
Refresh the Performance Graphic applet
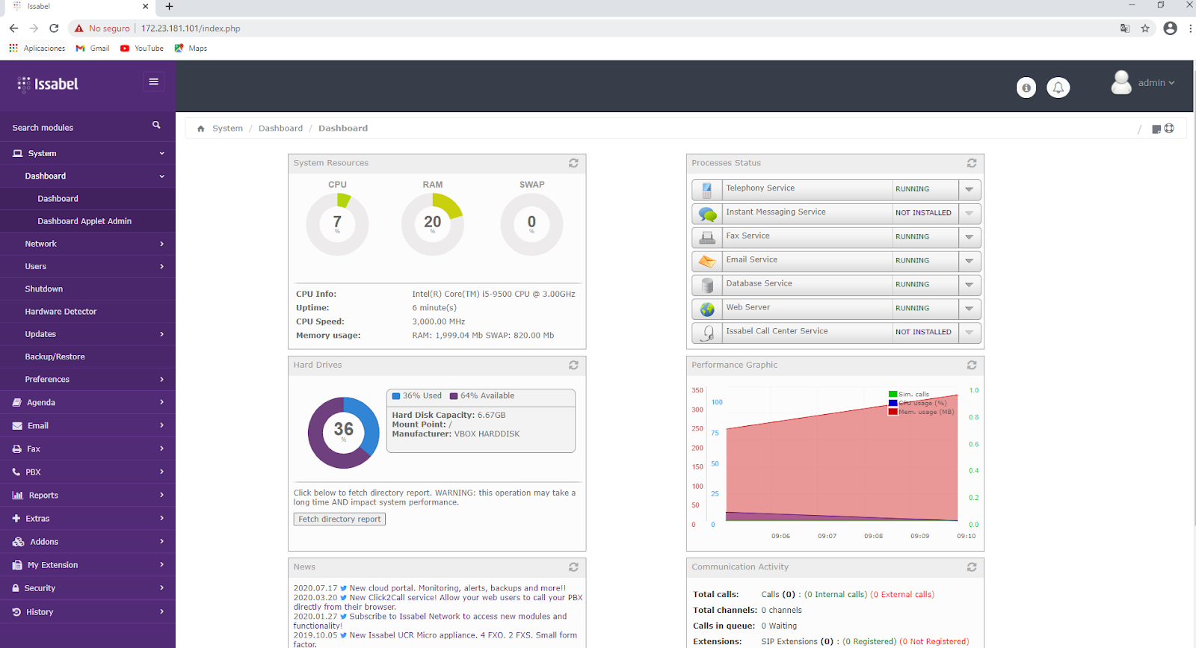point(972,365)
